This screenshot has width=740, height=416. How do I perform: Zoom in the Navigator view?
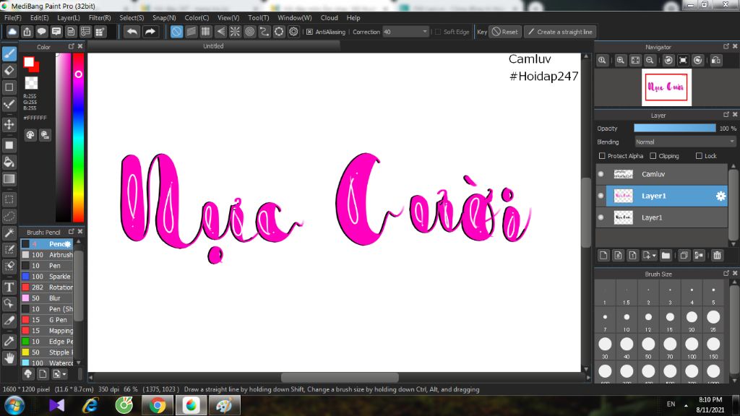point(621,61)
